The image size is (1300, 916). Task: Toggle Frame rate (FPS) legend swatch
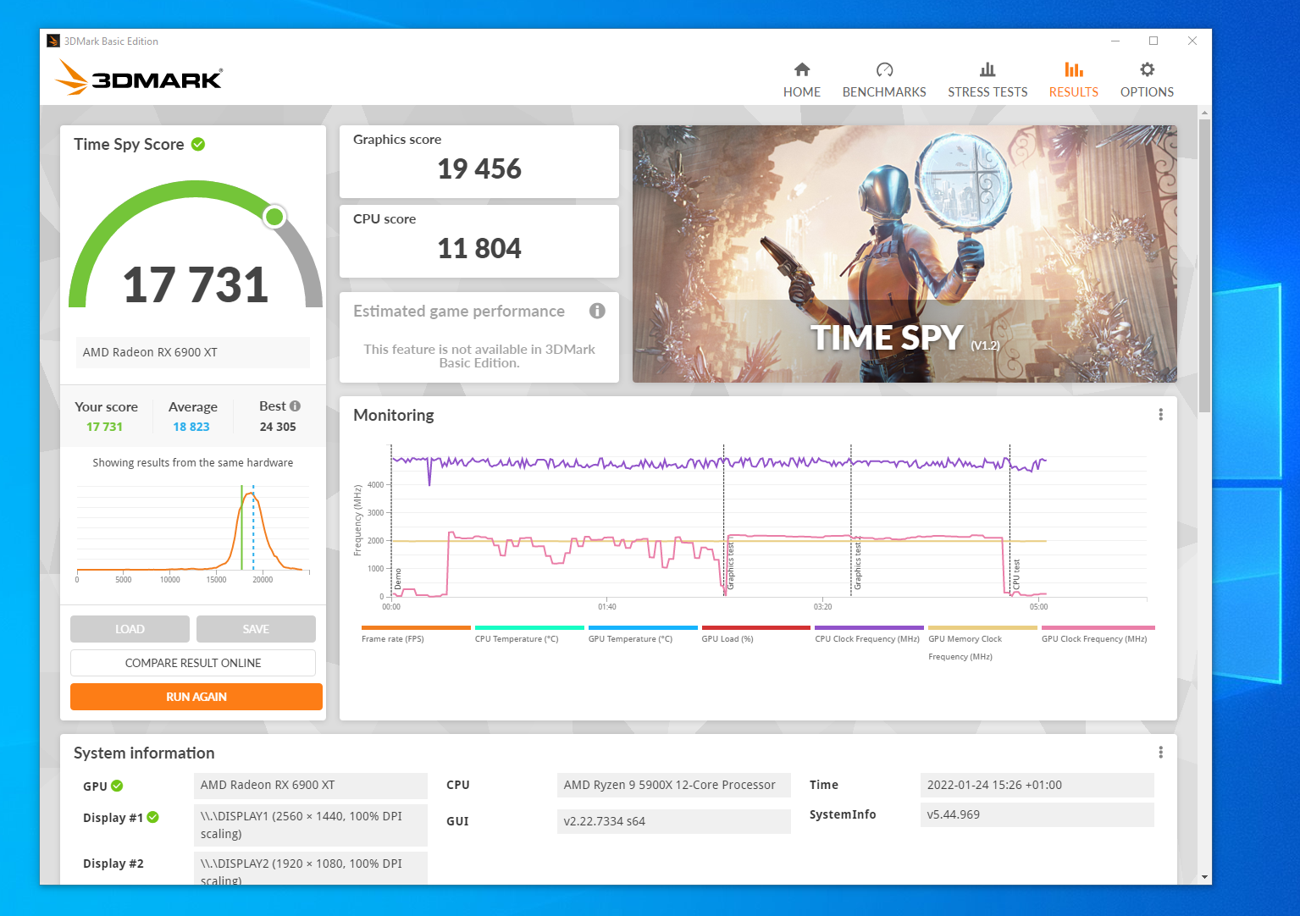click(x=416, y=628)
